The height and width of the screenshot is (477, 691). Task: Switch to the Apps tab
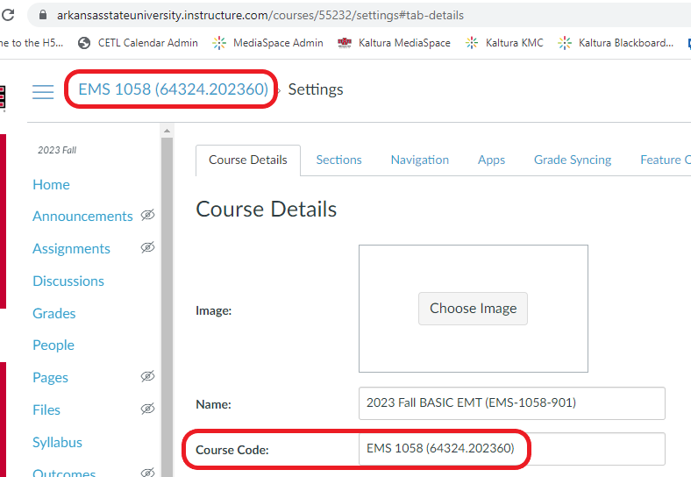coord(491,160)
